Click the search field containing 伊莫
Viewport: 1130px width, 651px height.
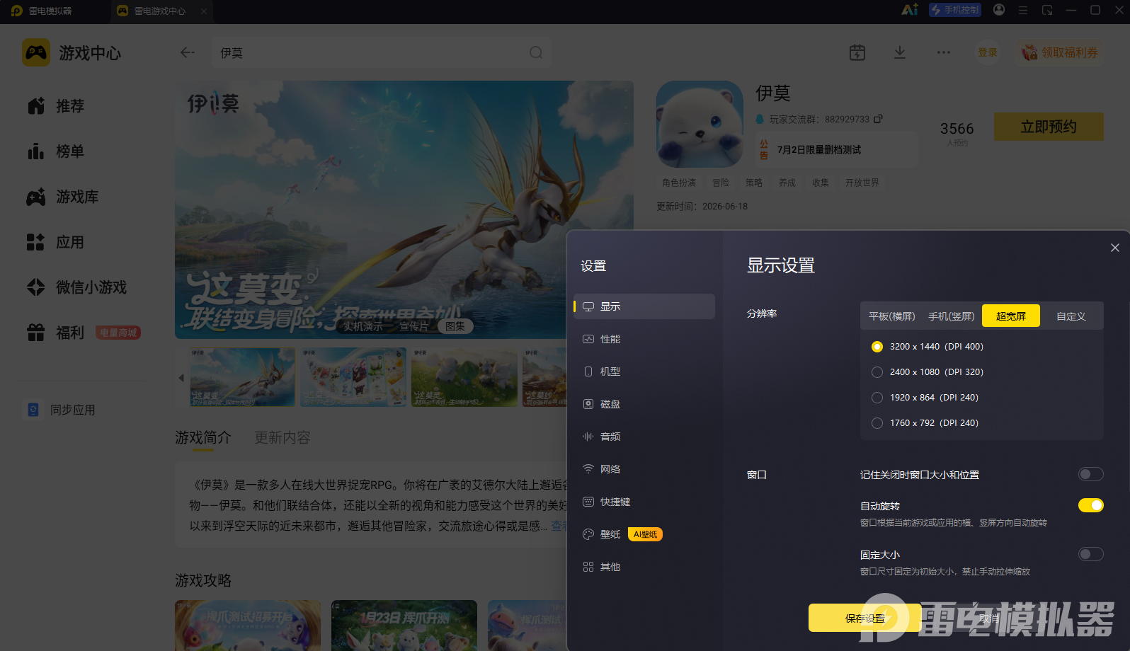[x=381, y=52]
